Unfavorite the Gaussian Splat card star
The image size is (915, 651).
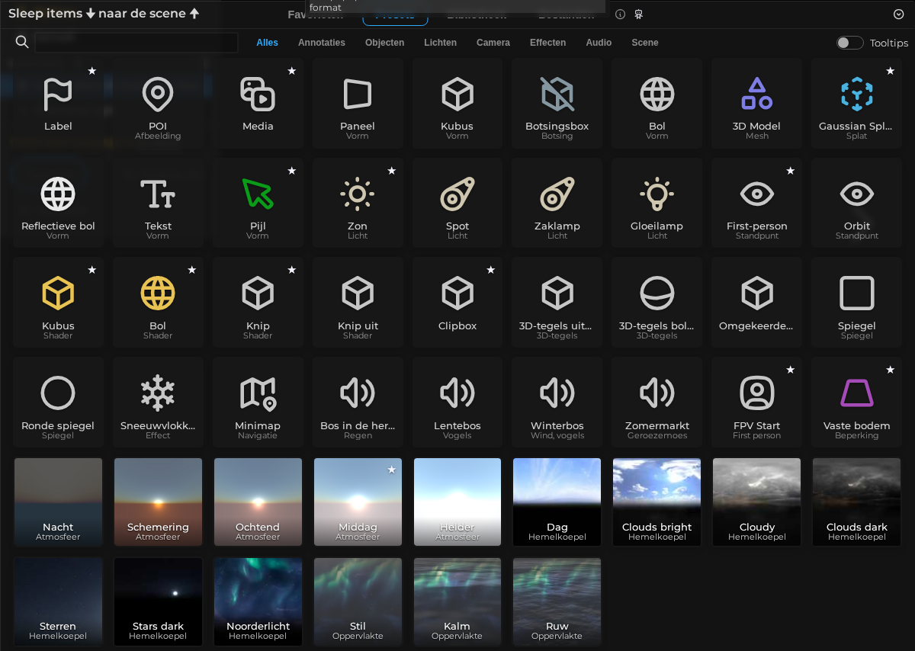pyautogui.click(x=891, y=70)
